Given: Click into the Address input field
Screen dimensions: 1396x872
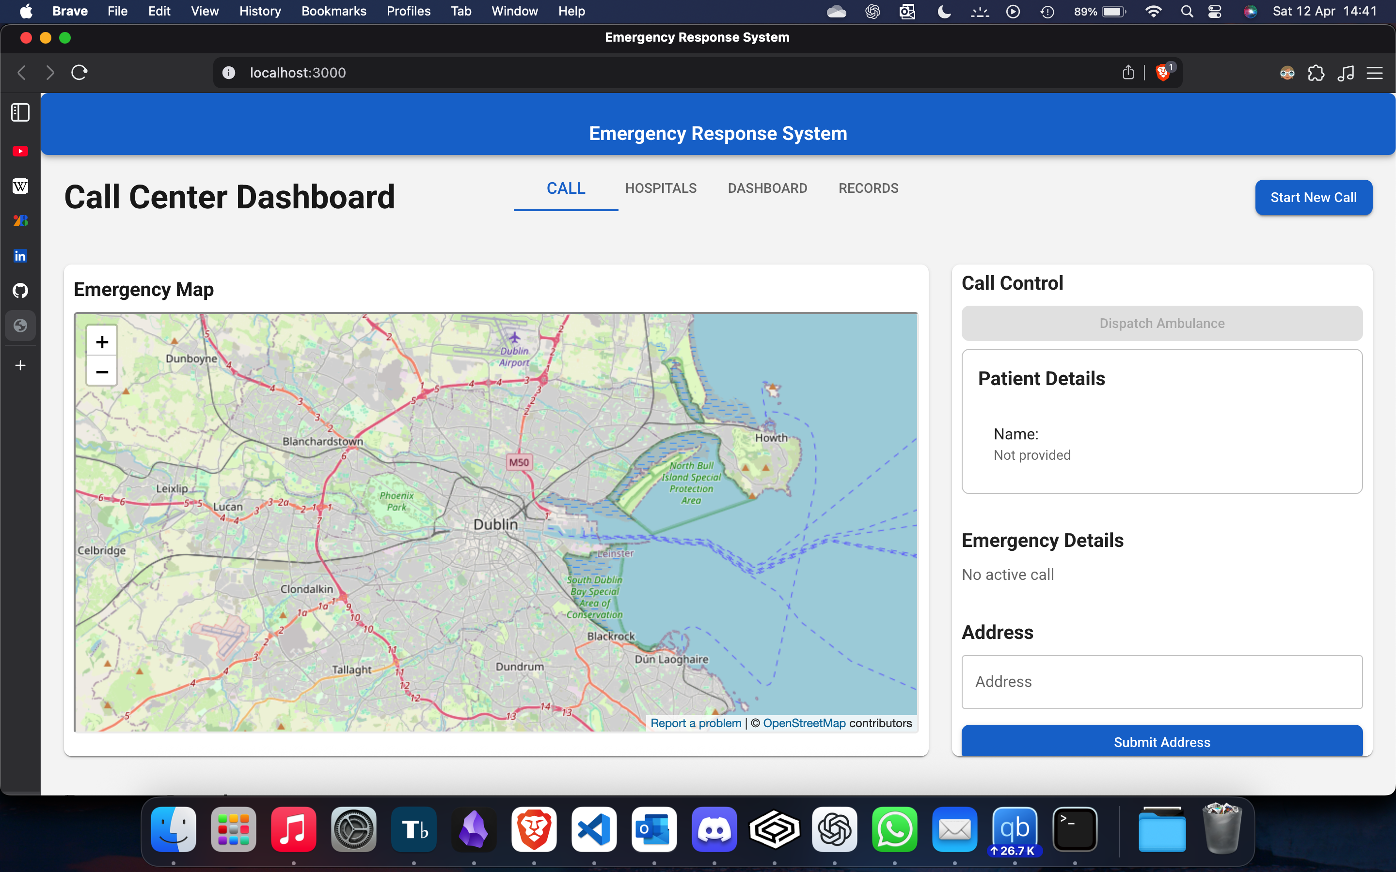Looking at the screenshot, I should 1161,682.
